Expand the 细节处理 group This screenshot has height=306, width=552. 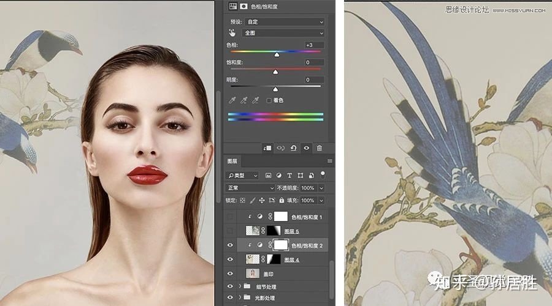point(240,286)
